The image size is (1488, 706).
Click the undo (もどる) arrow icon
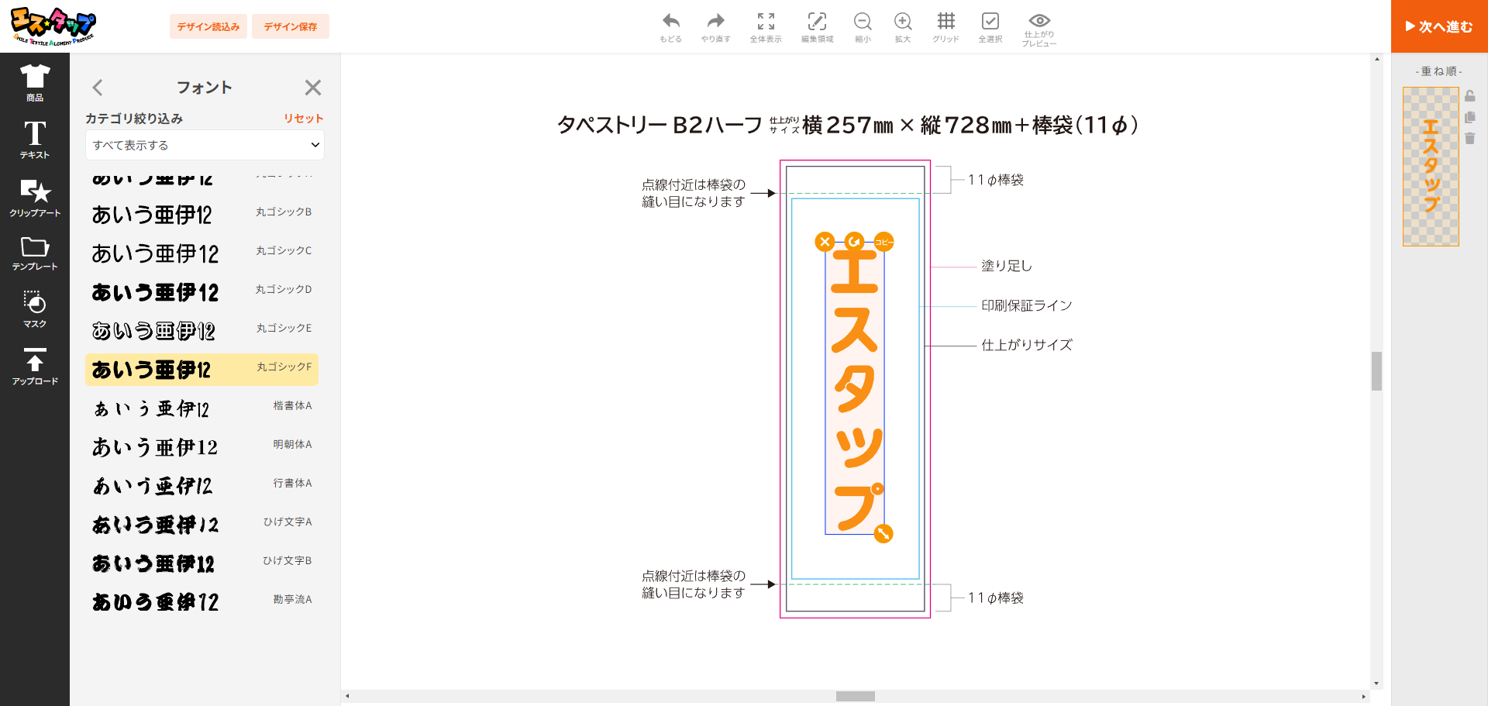click(670, 22)
